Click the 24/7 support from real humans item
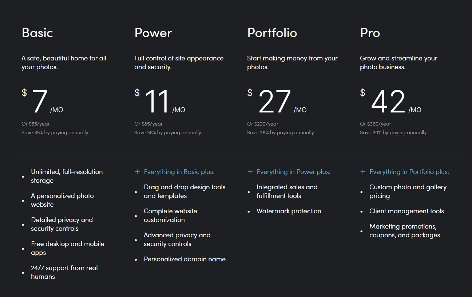The height and width of the screenshot is (297, 472). (64, 272)
